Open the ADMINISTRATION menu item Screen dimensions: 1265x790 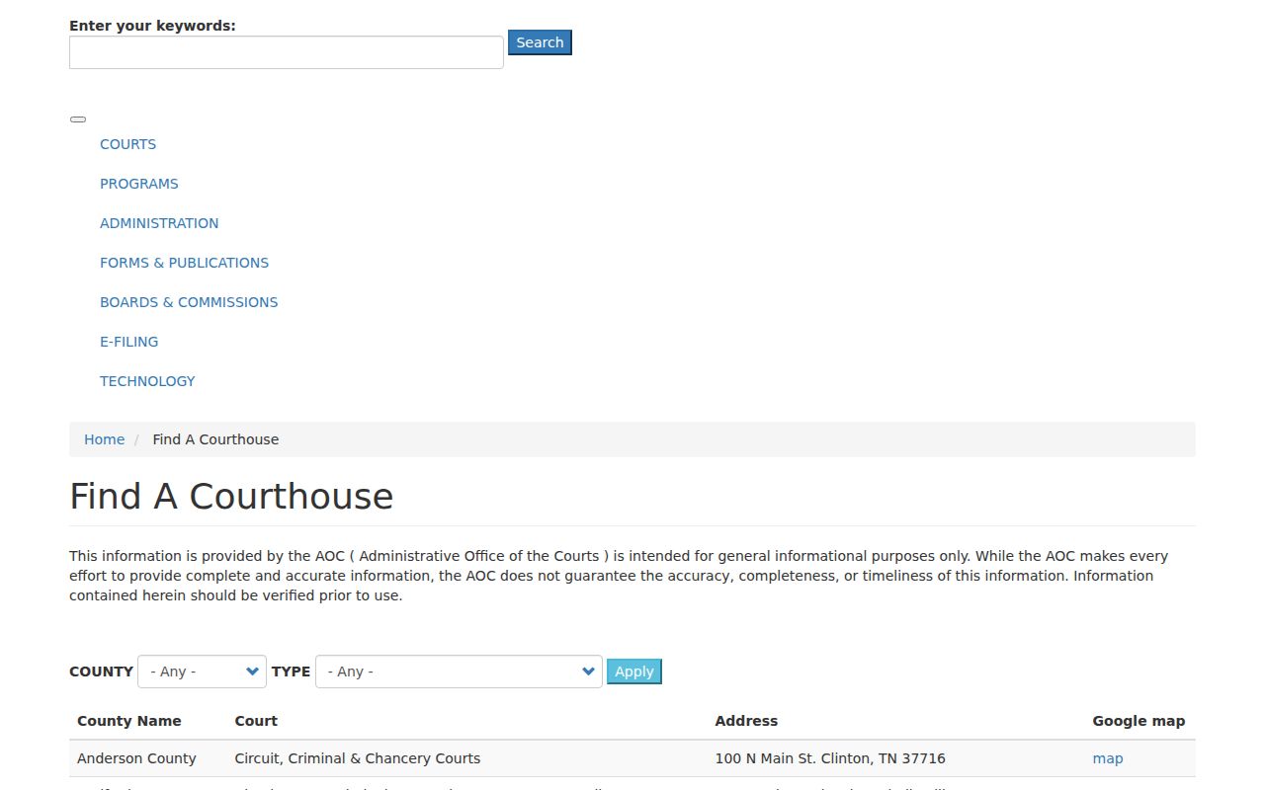[x=159, y=223]
